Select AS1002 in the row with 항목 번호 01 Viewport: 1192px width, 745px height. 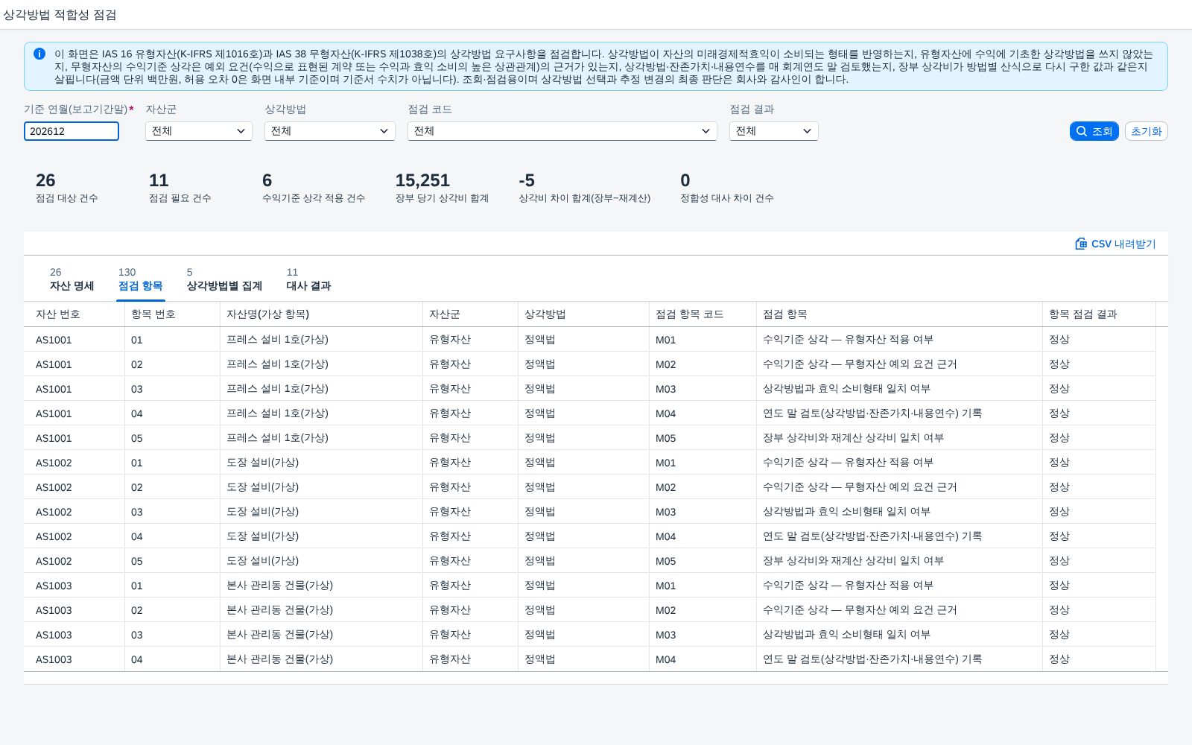pyautogui.click(x=54, y=463)
